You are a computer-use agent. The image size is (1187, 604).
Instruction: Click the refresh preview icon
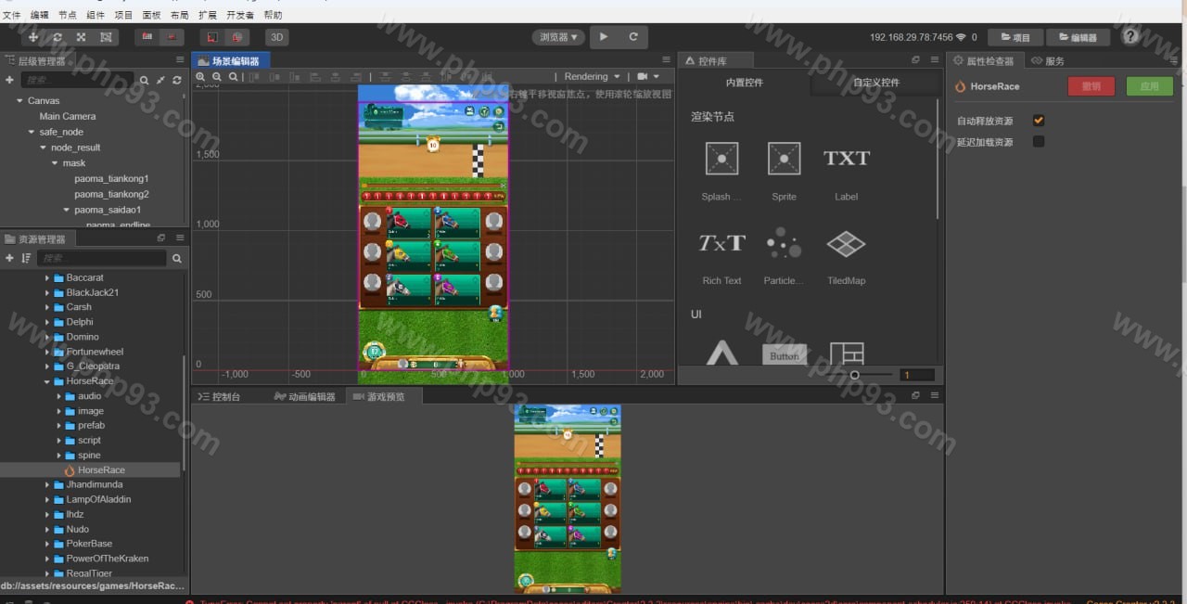coord(633,37)
